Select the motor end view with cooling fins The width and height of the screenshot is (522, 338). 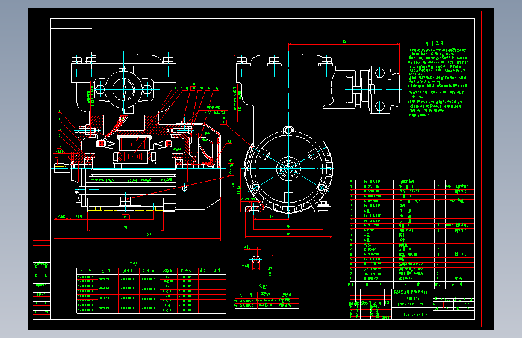point(288,169)
